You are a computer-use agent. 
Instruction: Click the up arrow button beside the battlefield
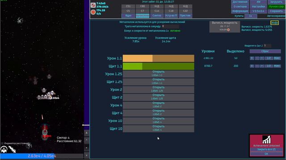tap(87, 140)
